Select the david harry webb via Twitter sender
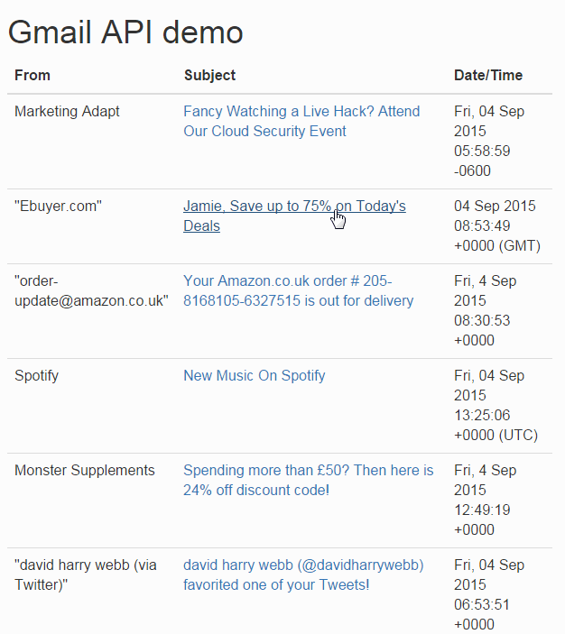 (x=86, y=574)
